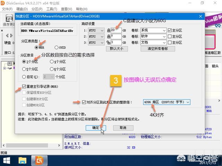Click partition 2 size field showing 7
Screen dimensions: 222x166
pyautogui.click(x=116, y=36)
